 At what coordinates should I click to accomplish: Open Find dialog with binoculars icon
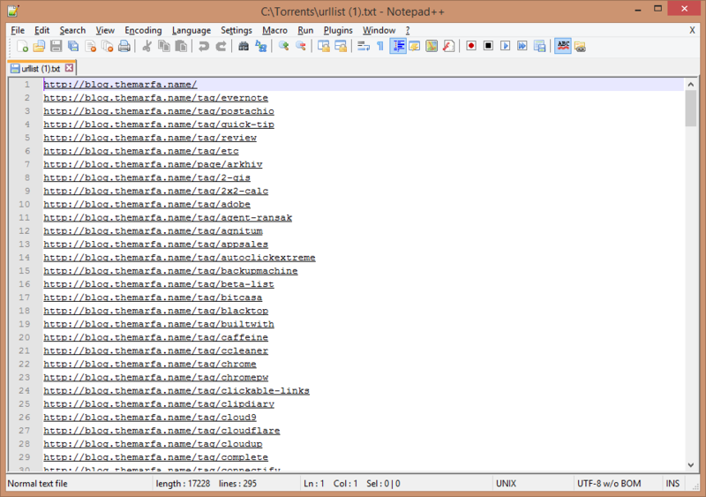(x=244, y=46)
